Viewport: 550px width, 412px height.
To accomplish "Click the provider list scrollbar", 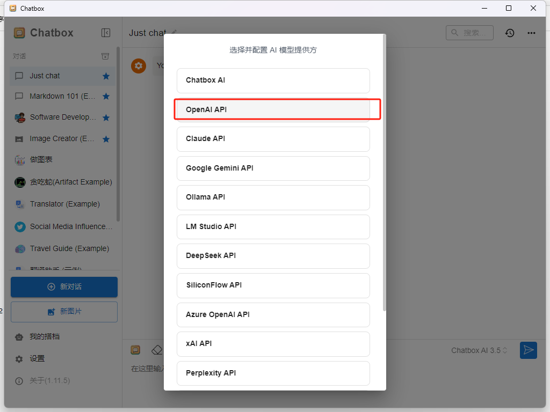I will point(384,172).
